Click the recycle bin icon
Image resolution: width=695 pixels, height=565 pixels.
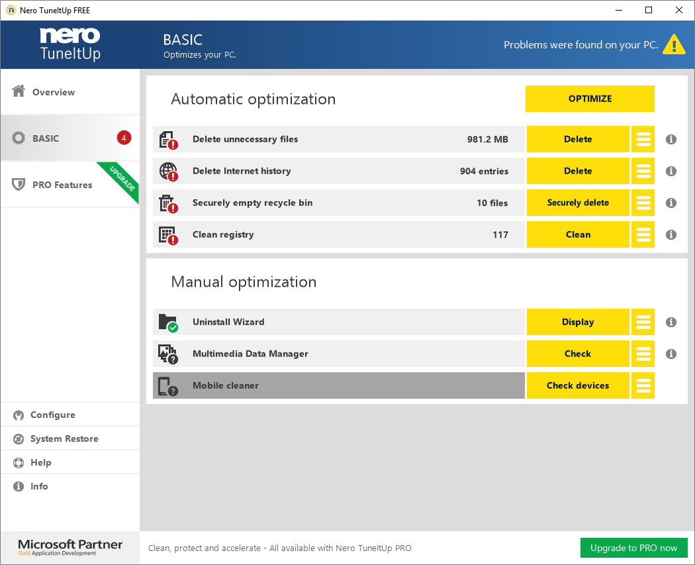tap(168, 203)
